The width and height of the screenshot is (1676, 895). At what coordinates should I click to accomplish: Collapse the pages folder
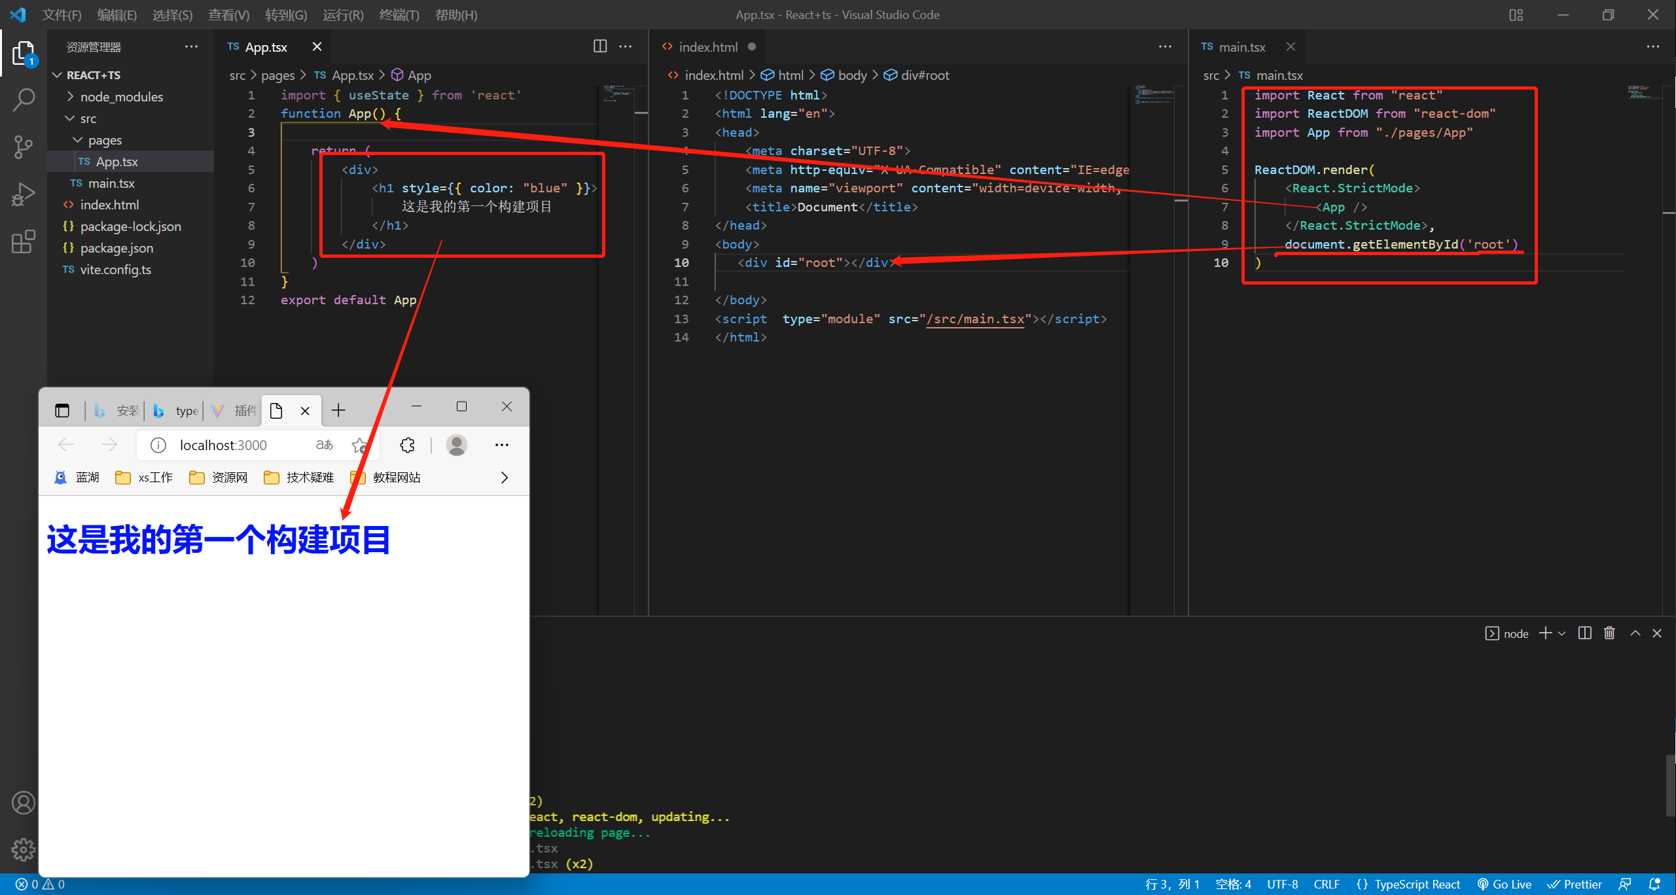(78, 140)
